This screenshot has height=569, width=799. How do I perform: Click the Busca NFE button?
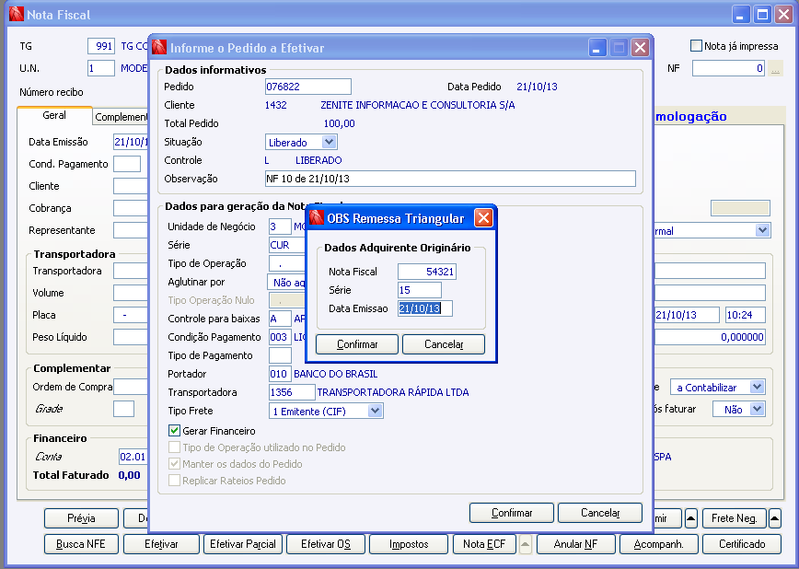(81, 544)
